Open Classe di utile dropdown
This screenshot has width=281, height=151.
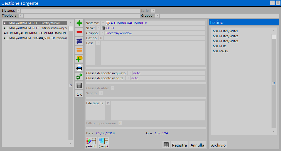(113, 88)
